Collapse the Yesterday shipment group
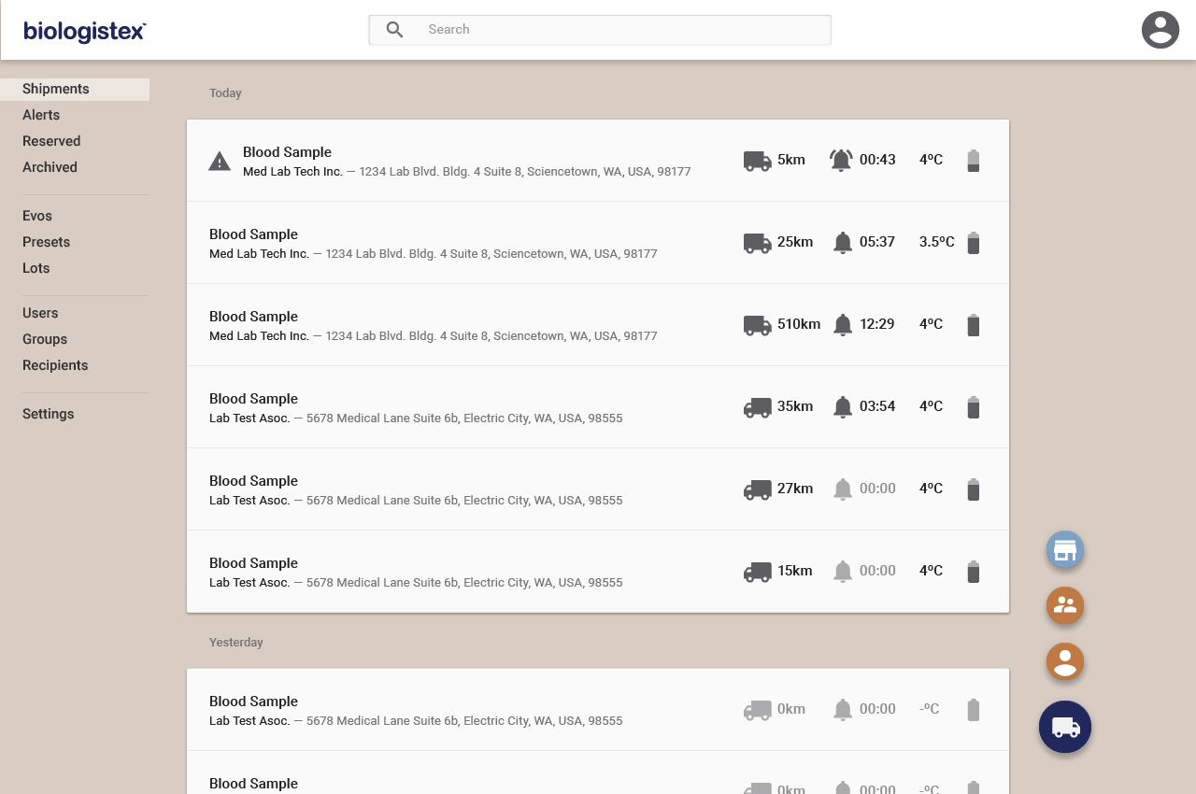The width and height of the screenshot is (1196, 794). pos(236,642)
